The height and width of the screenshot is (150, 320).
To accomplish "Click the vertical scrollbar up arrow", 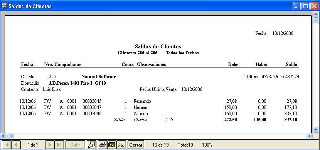I will [x=316, y=15].
